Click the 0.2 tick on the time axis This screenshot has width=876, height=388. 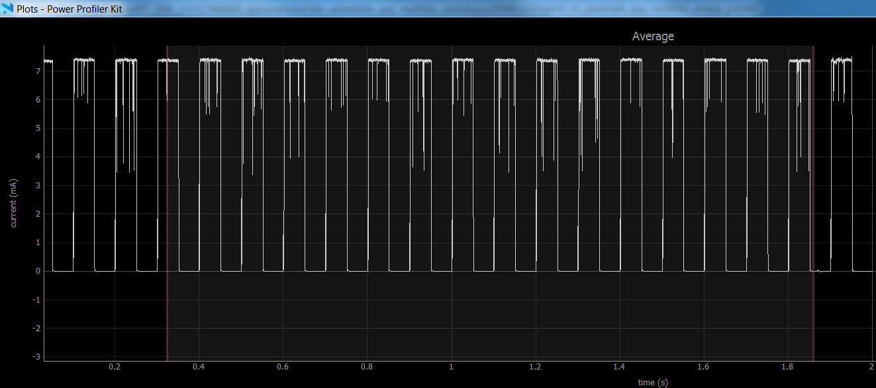tap(115, 367)
